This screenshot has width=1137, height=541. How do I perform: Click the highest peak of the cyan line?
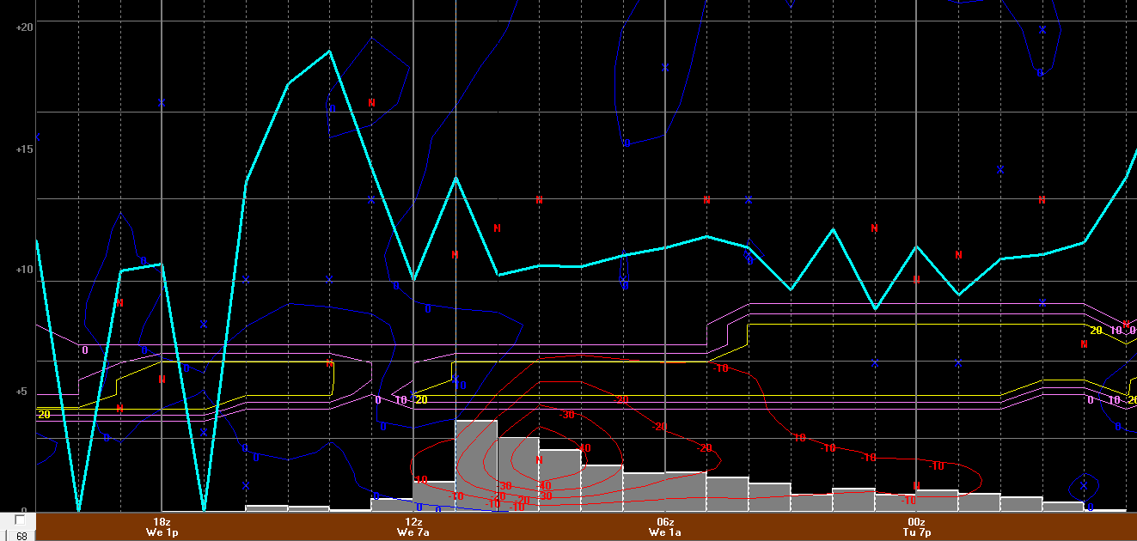329,51
